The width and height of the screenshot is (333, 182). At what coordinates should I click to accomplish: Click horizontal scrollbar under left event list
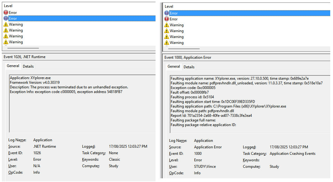pos(23,48)
